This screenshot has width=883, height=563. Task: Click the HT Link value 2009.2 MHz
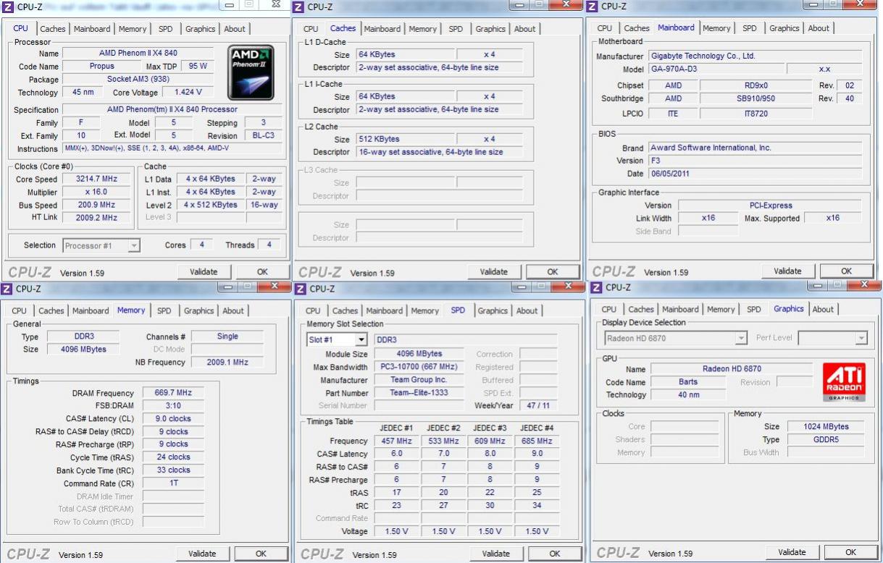pos(96,218)
